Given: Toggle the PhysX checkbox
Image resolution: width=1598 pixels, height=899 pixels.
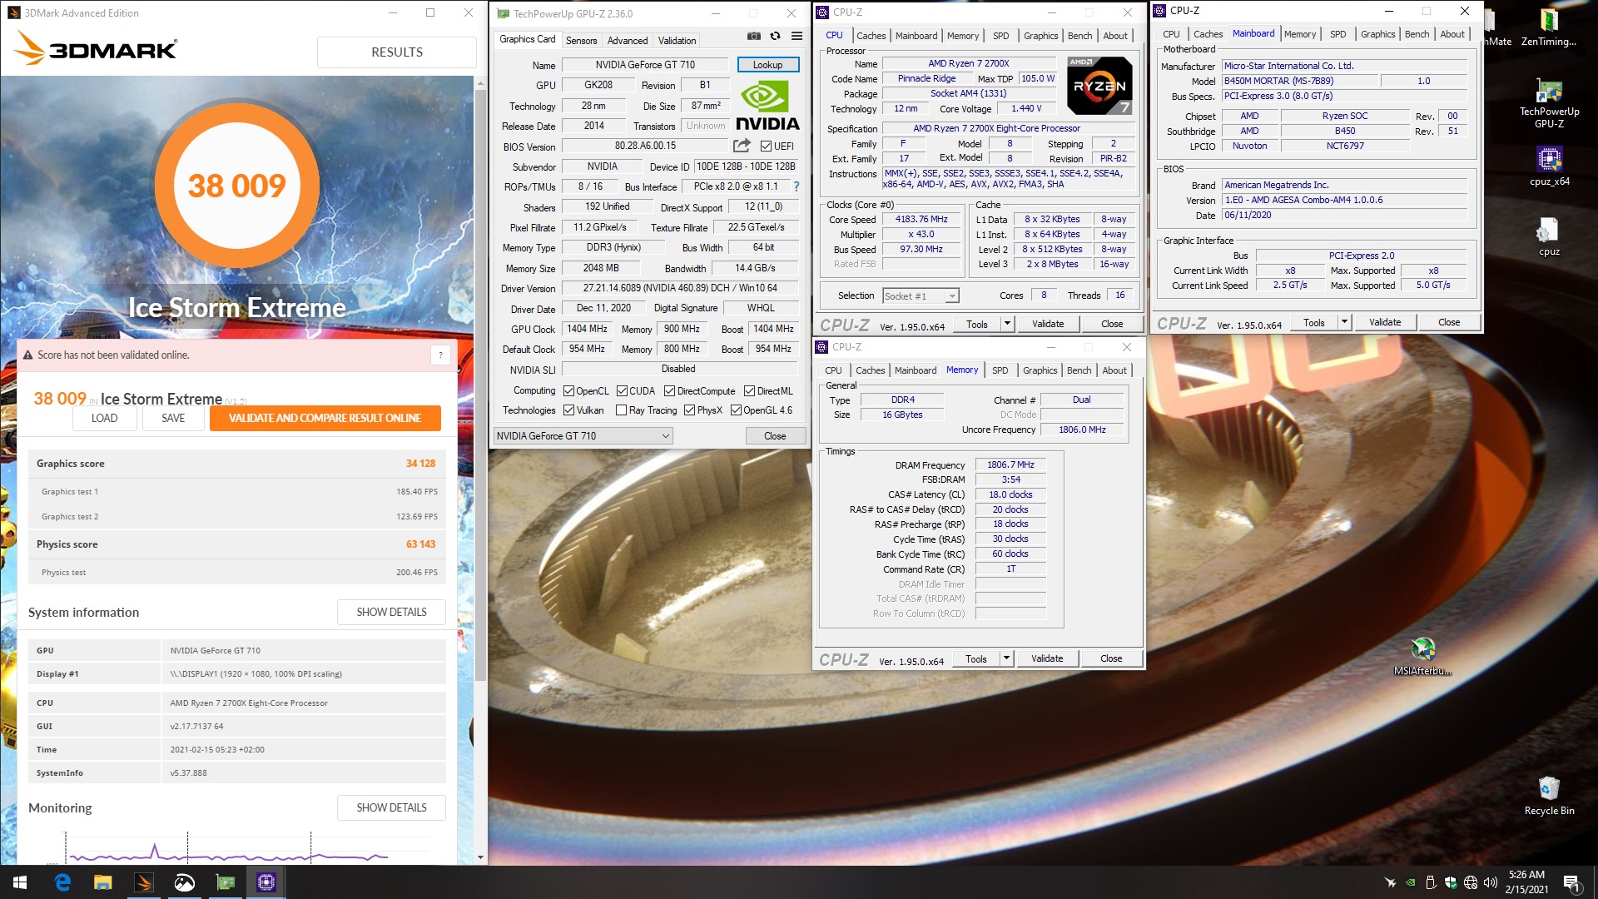Looking at the screenshot, I should (x=689, y=410).
